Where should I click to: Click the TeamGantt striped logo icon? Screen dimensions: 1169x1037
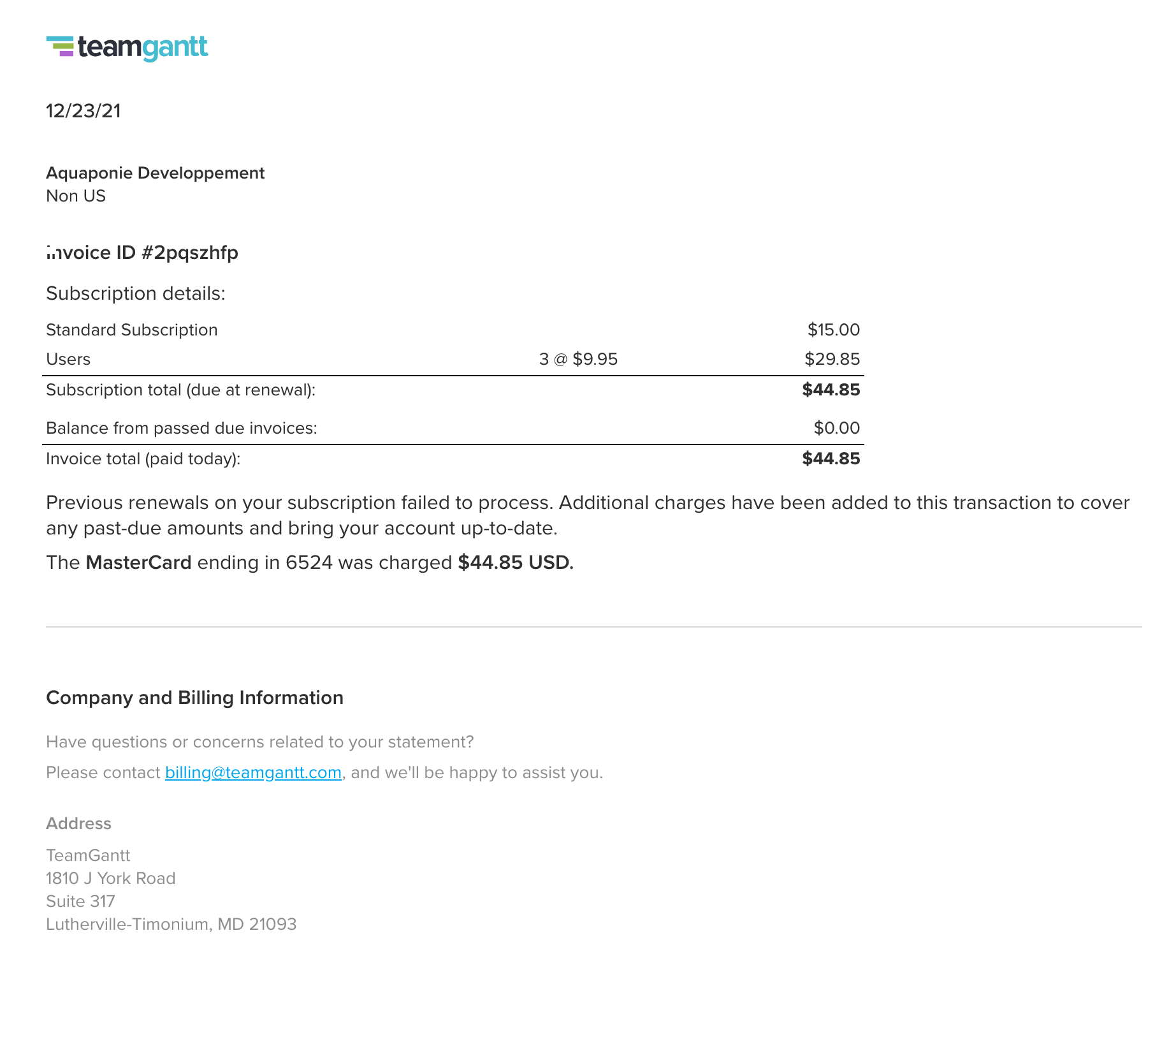click(61, 47)
